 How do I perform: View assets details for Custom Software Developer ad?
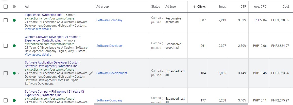click(x=38, y=55)
